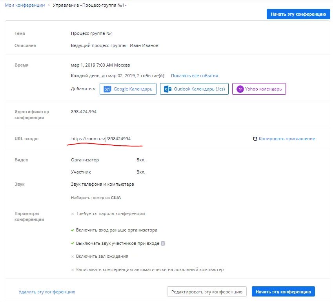Click the URL входа label
The width and height of the screenshot is (333, 302).
(27, 139)
